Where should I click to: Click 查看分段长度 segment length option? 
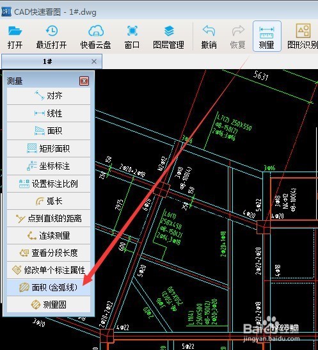point(49,253)
